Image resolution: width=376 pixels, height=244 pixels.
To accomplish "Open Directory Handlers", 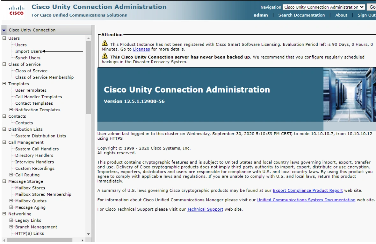I will 34,155.
